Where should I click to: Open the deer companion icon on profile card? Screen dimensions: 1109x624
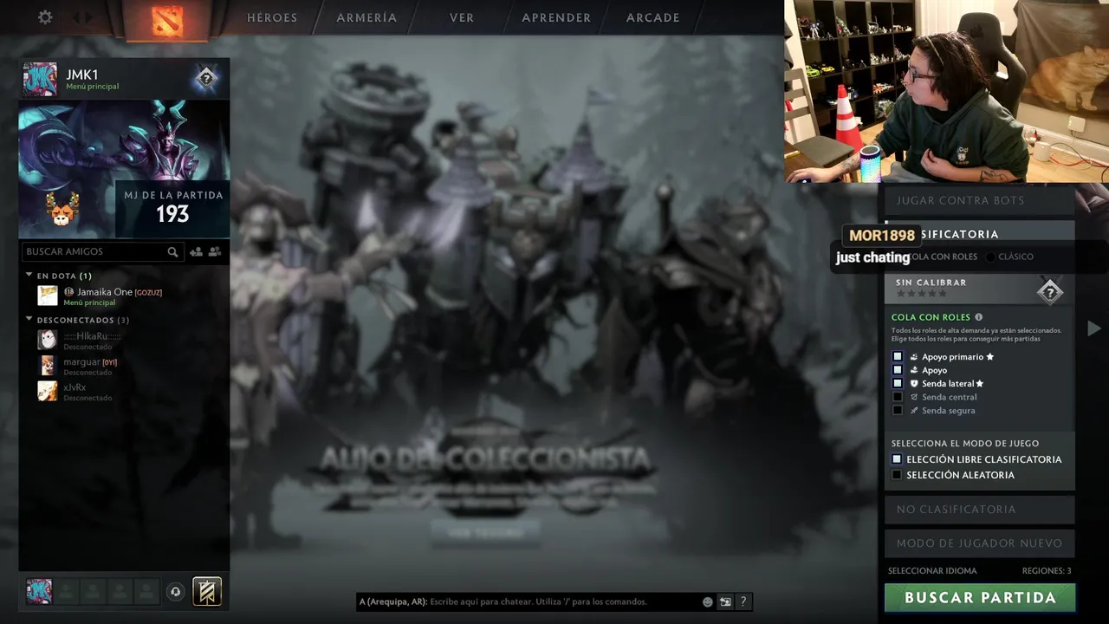pyautogui.click(x=61, y=210)
